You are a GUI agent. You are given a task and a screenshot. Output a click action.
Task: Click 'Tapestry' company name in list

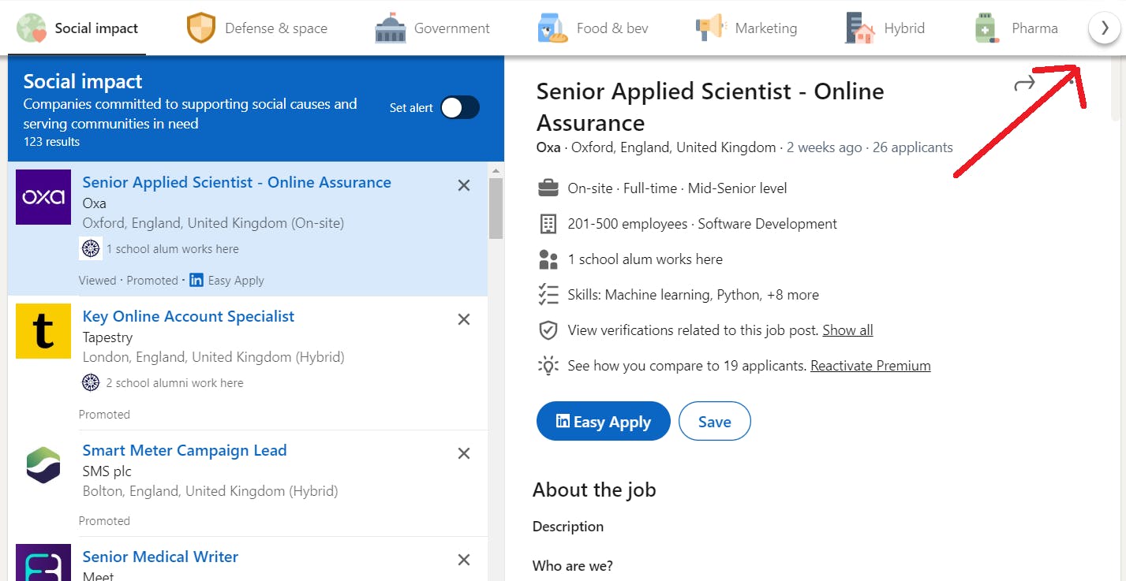click(x=107, y=337)
